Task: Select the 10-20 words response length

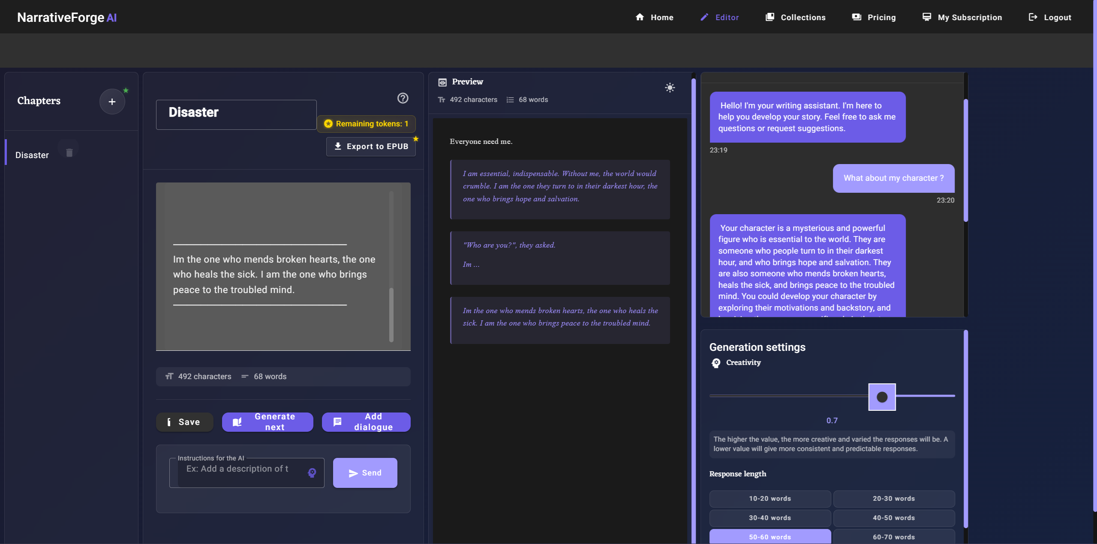Action: point(769,499)
